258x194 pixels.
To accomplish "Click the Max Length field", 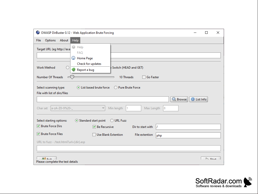I will pyautogui.click(x=171, y=108).
